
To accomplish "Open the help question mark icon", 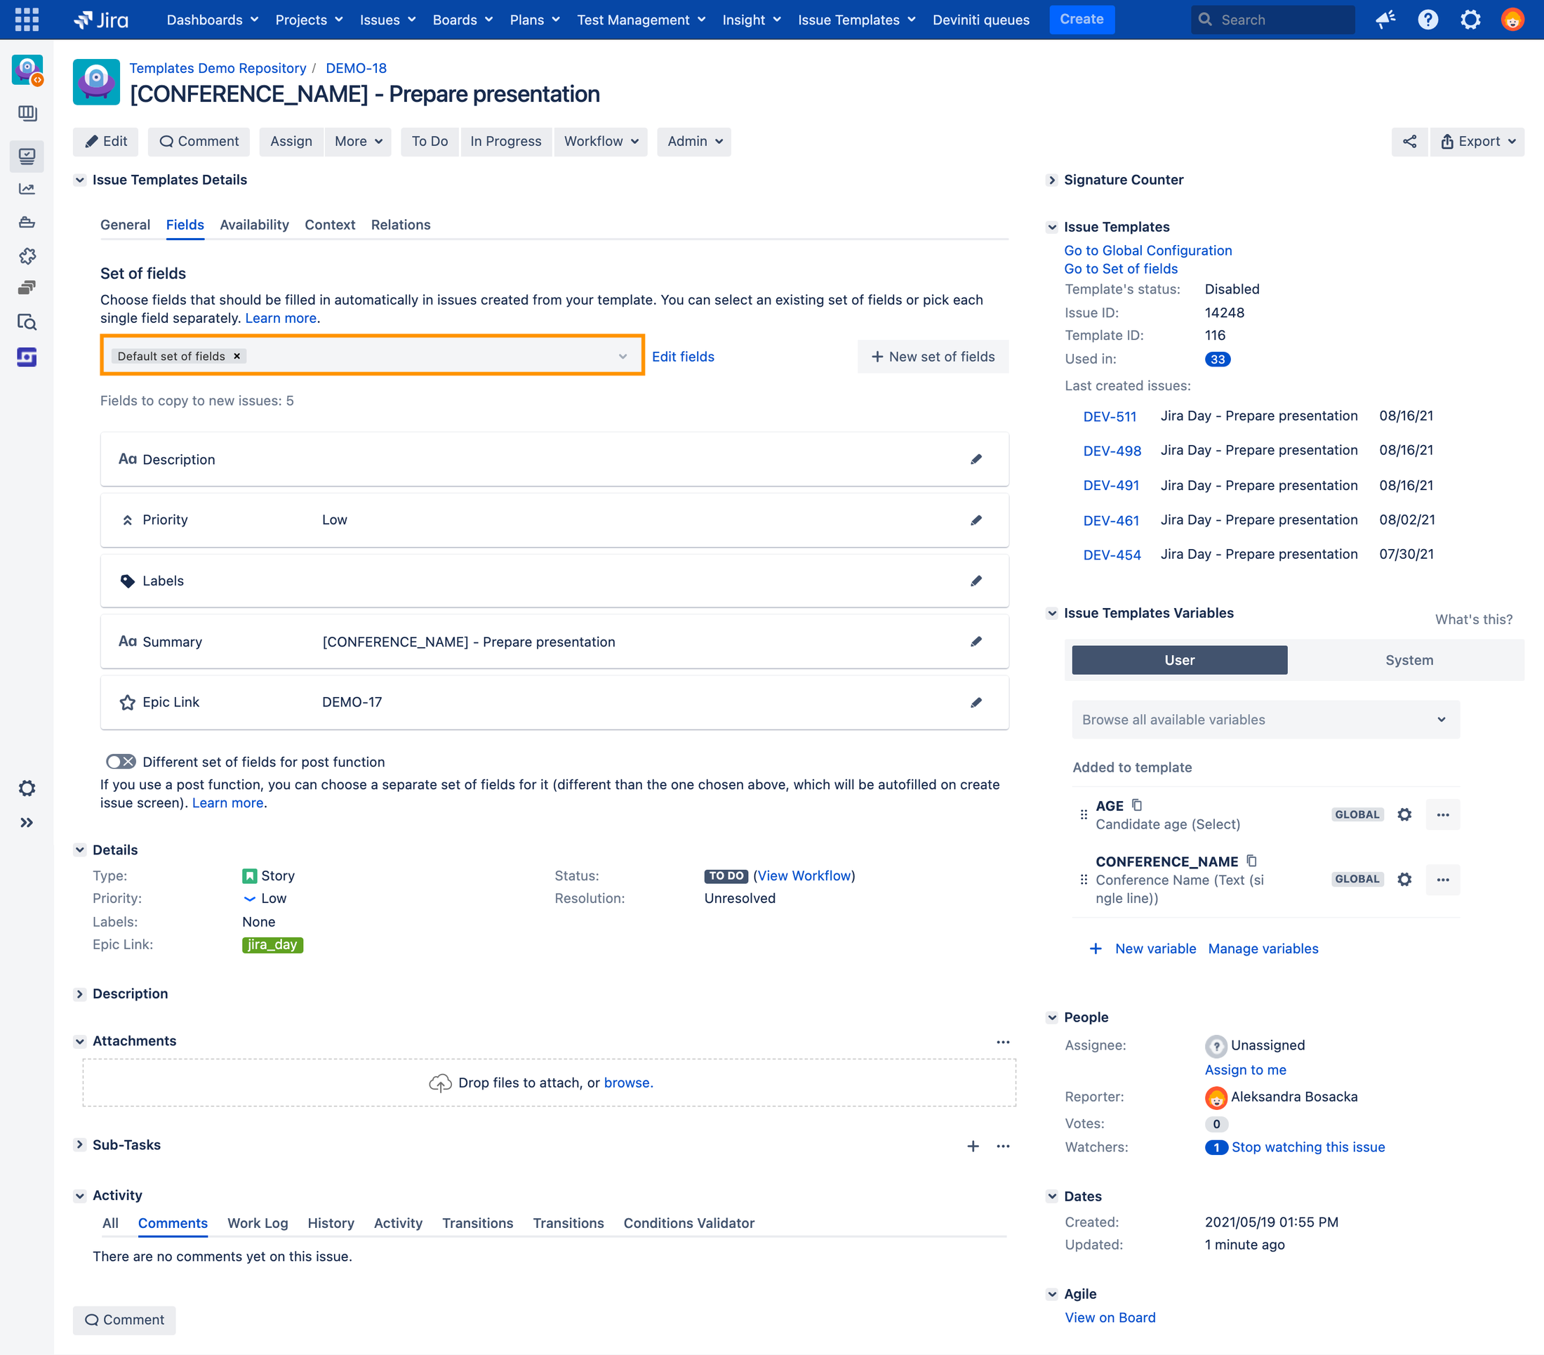I will click(x=1427, y=20).
